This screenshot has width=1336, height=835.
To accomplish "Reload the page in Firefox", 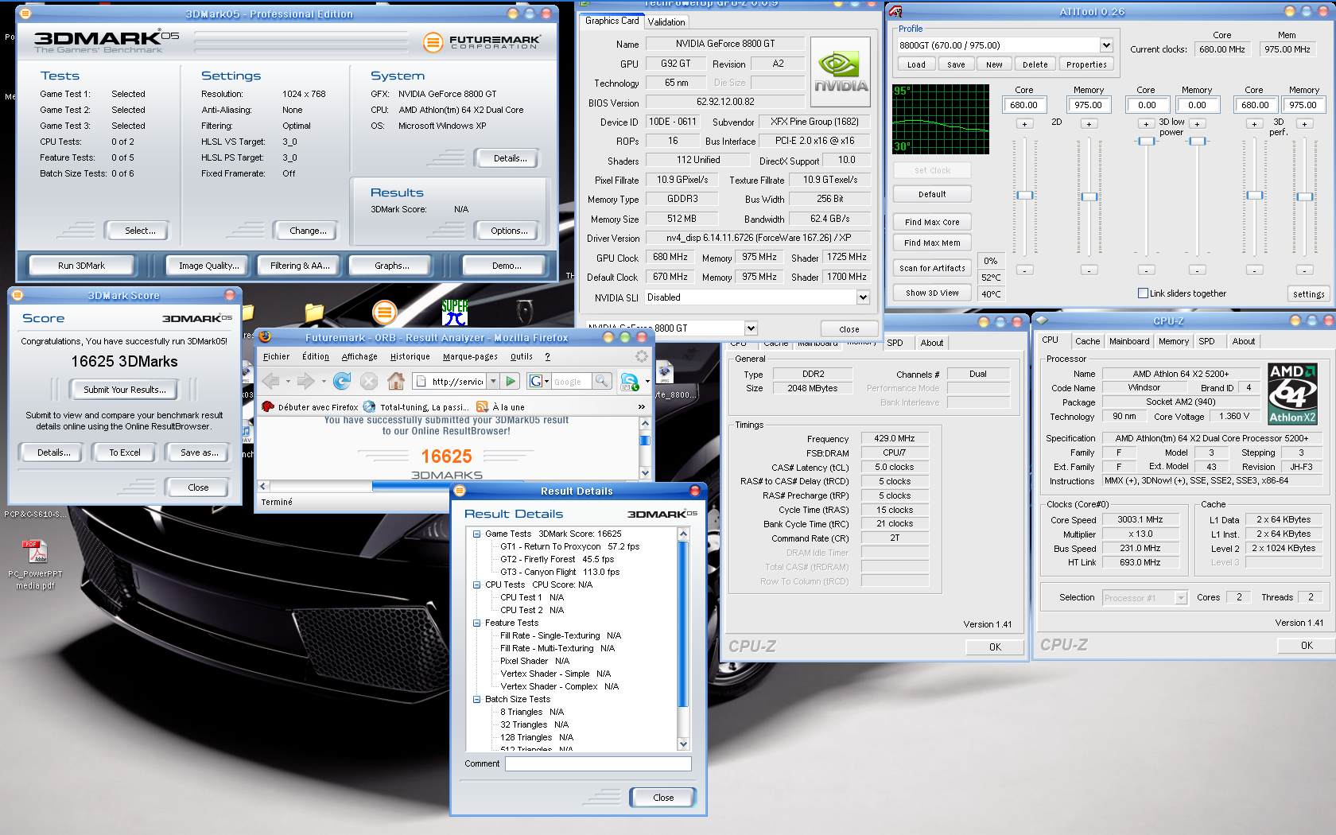I will [342, 382].
